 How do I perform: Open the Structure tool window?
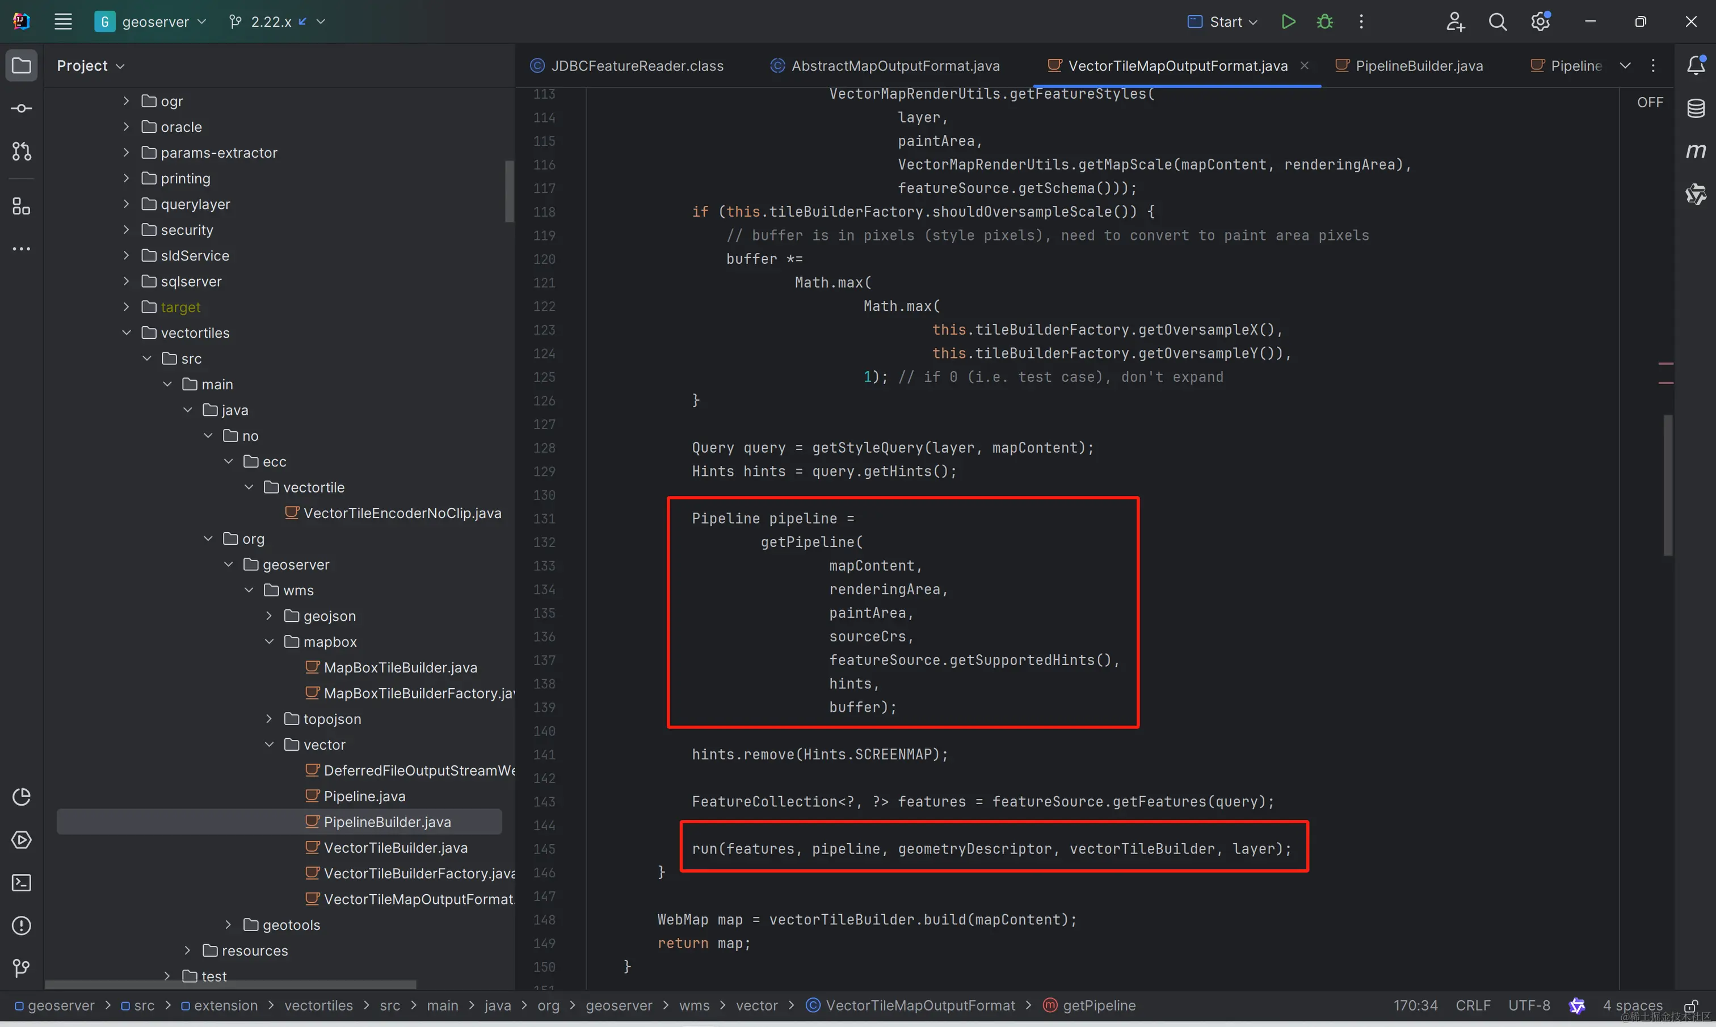22,206
